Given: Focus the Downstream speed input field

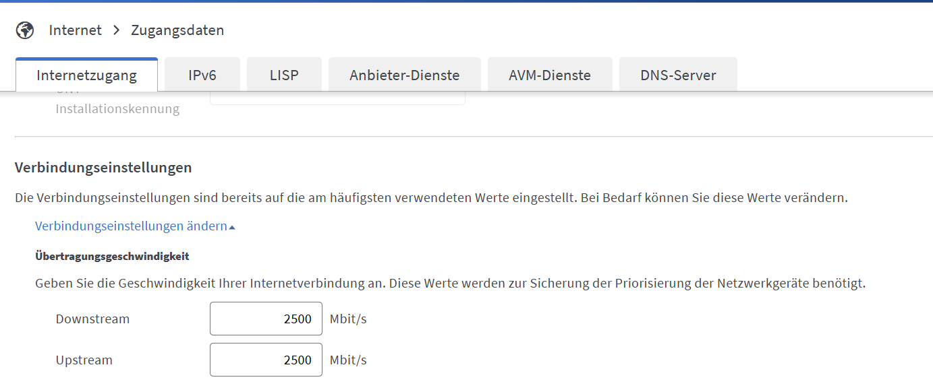Looking at the screenshot, I should 266,319.
